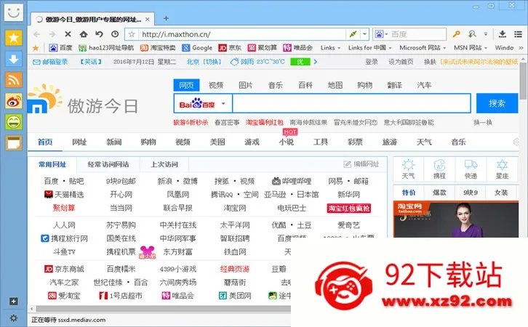This screenshot has width=528, height=327.
Task: Open 淘宝网 link in site list
Action: 235,209
